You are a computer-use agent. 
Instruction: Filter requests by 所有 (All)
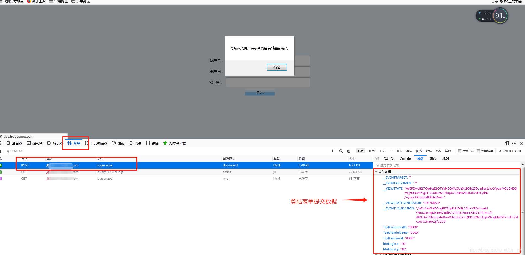click(360, 151)
